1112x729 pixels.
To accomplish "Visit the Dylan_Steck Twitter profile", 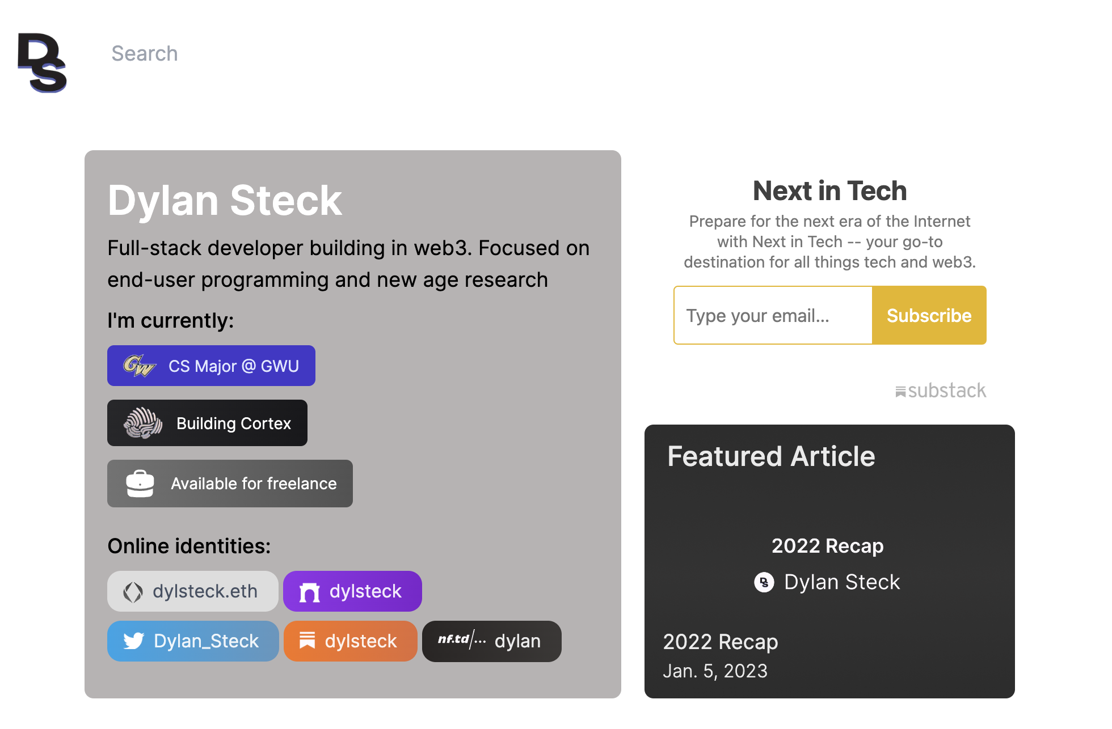I will point(193,641).
